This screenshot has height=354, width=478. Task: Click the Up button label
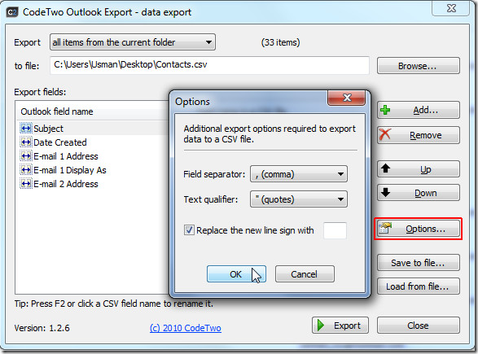pyautogui.click(x=426, y=169)
